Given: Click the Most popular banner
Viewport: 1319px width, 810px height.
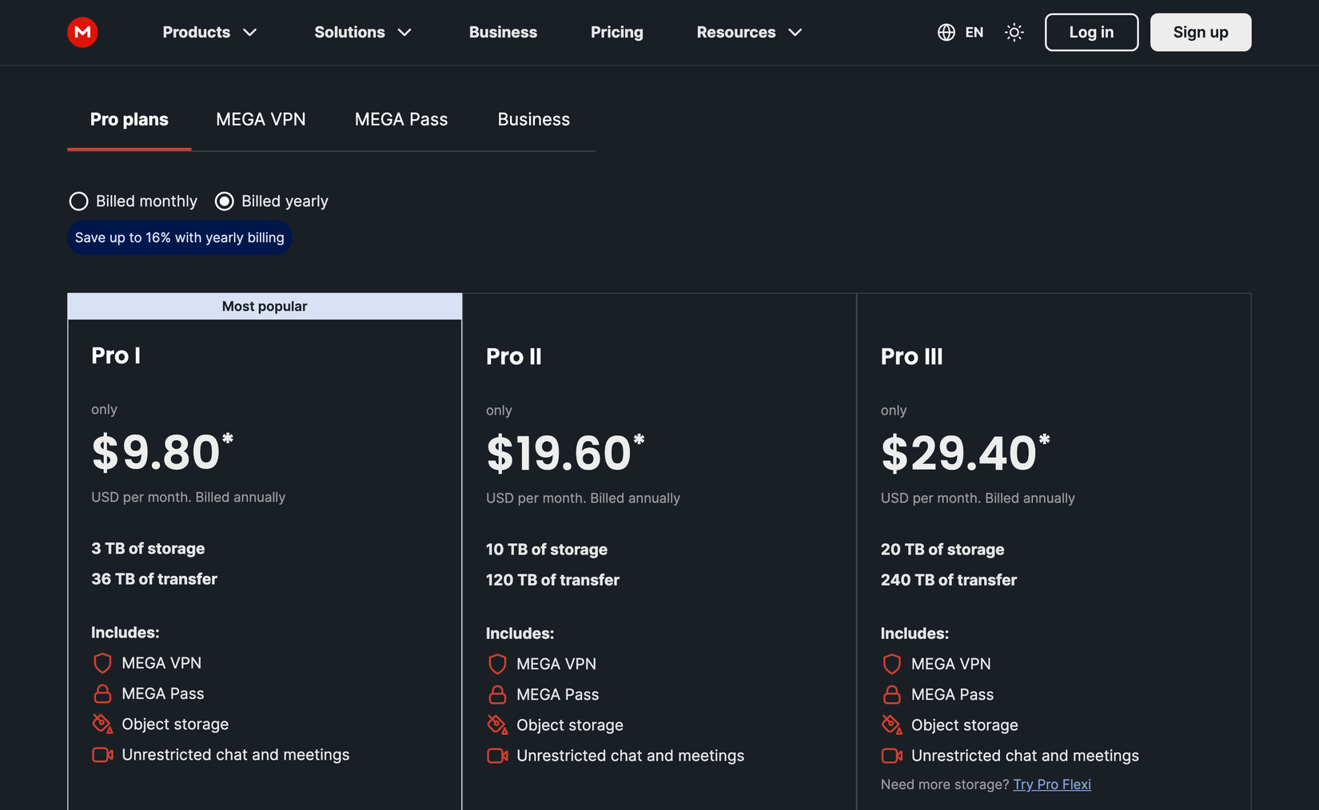Looking at the screenshot, I should [x=265, y=307].
